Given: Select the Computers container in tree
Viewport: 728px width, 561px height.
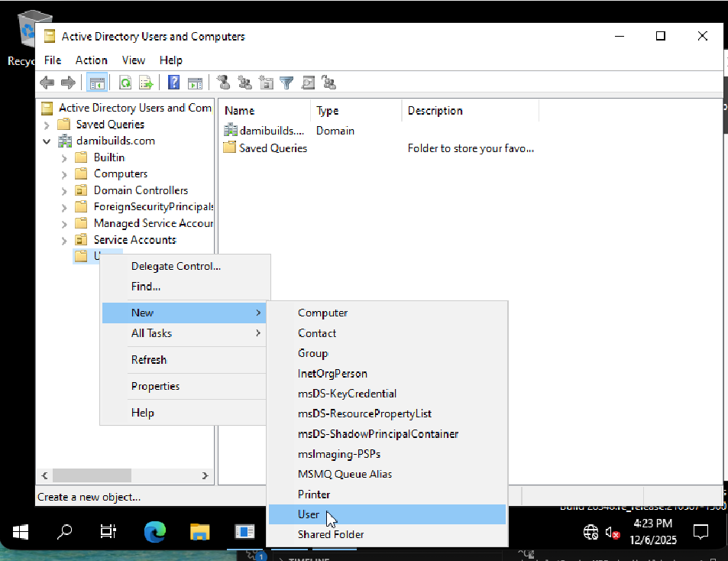Looking at the screenshot, I should coord(120,173).
